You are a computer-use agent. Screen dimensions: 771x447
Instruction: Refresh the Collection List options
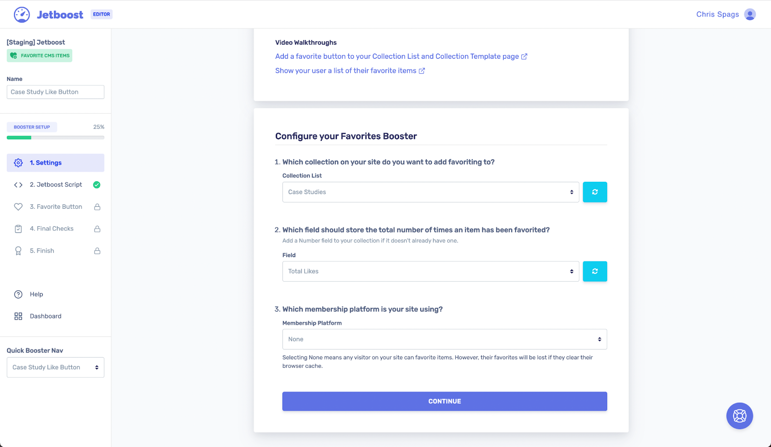[x=595, y=191]
